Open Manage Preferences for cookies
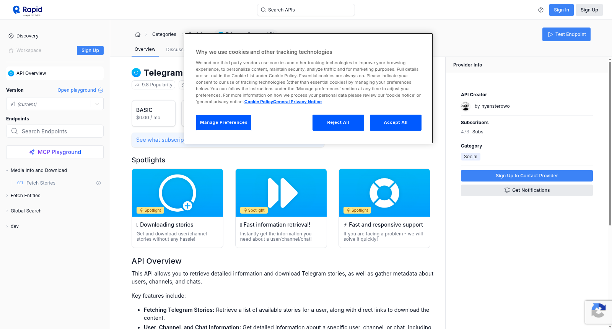 (x=224, y=123)
